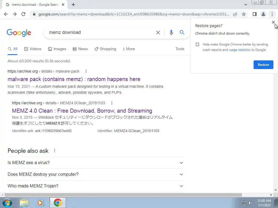Viewport: 278px width, 208px height.
Task: Enable sending crash reports checkbox
Action: [x=197, y=44]
